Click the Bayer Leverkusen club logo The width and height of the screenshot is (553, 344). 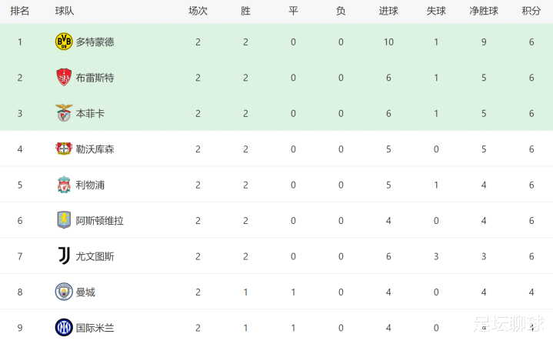pos(64,149)
